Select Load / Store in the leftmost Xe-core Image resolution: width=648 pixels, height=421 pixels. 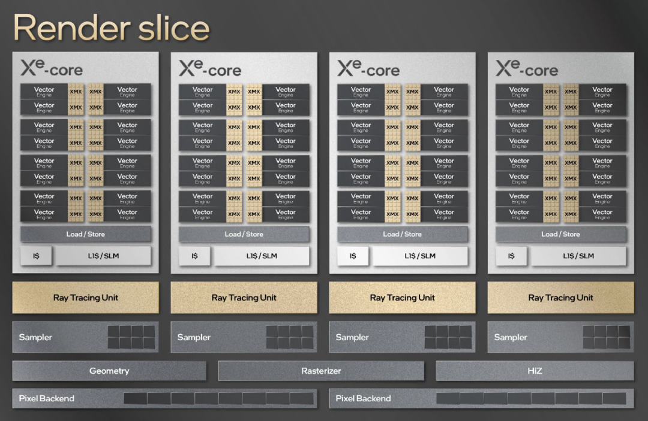[86, 234]
